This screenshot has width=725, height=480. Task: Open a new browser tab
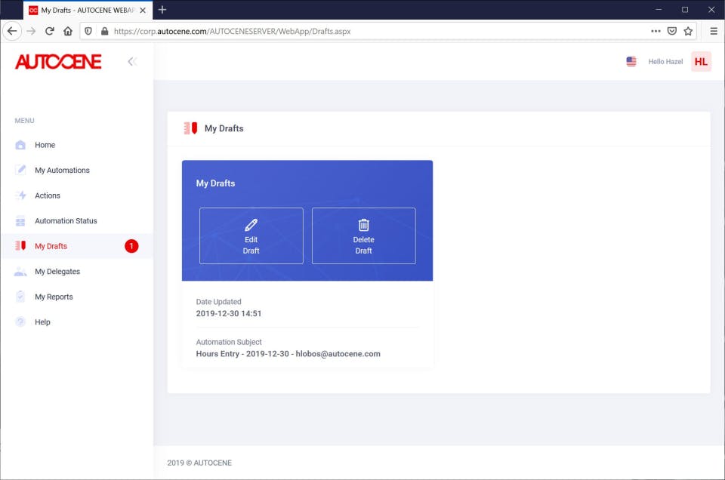[x=162, y=10]
